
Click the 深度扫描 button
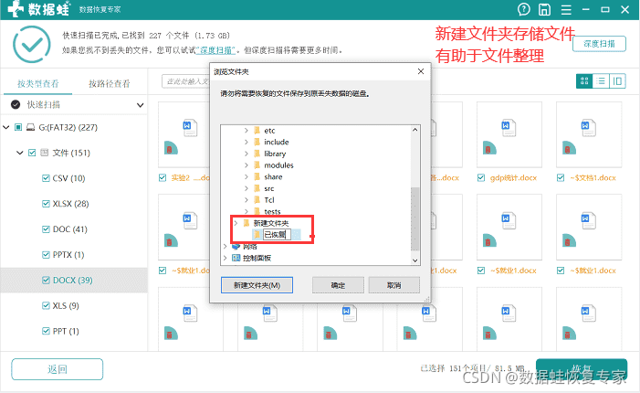(599, 44)
